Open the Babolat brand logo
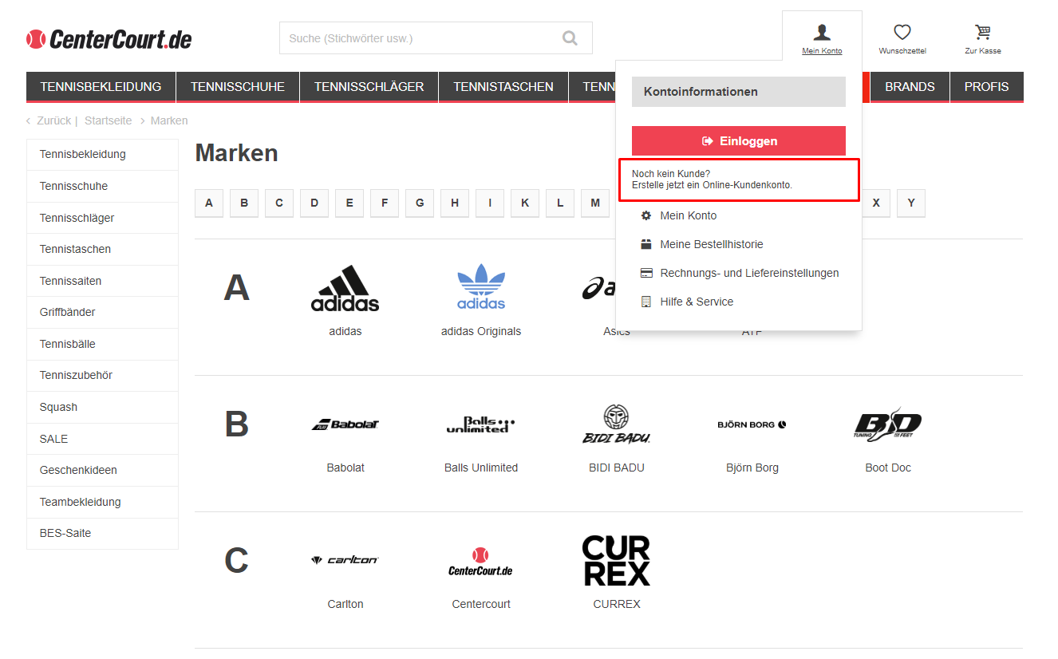 pyautogui.click(x=345, y=424)
